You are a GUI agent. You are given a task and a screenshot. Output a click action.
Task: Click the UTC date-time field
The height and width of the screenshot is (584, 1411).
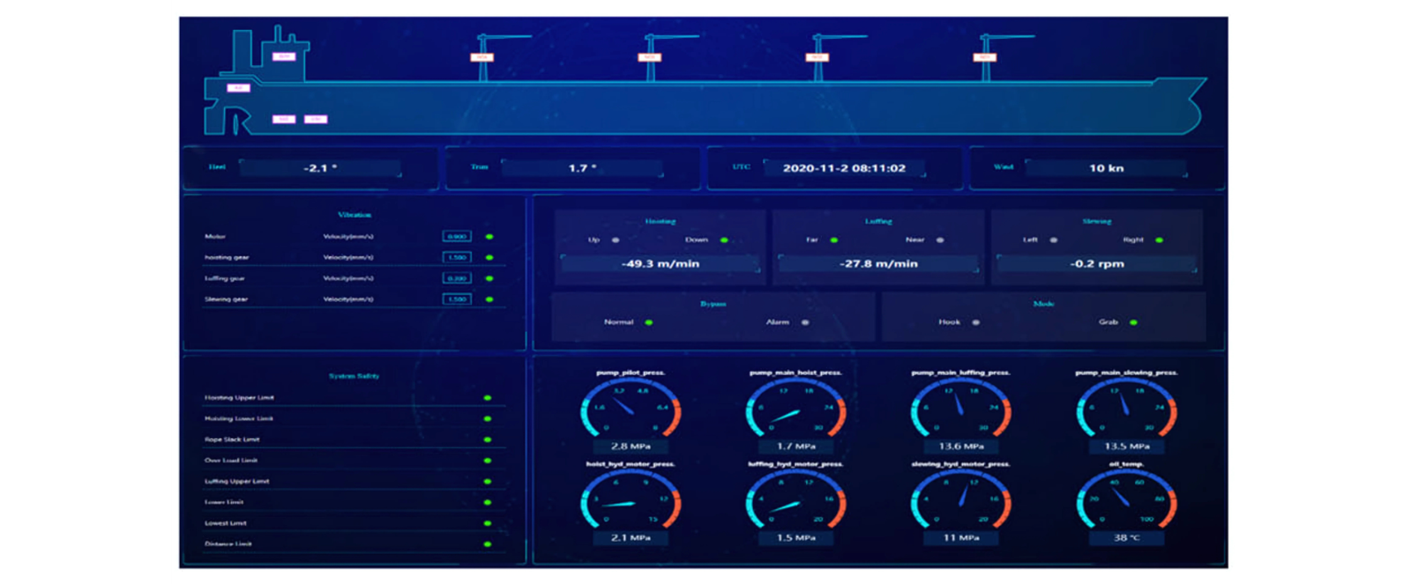pos(844,168)
